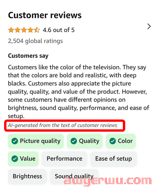Click the 4.6 out of 5 rating text
This screenshot has height=191, width=158.
[x=59, y=30]
